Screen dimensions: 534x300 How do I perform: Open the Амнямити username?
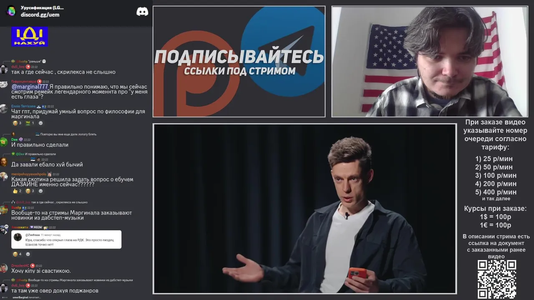[x=20, y=227]
